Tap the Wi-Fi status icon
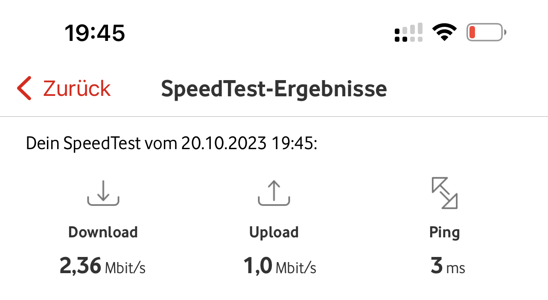The image size is (548, 300). click(444, 32)
